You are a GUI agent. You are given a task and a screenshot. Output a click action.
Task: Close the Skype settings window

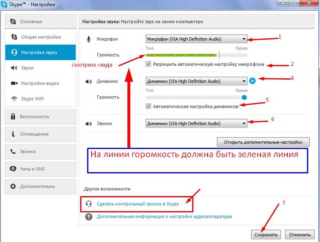309,3
